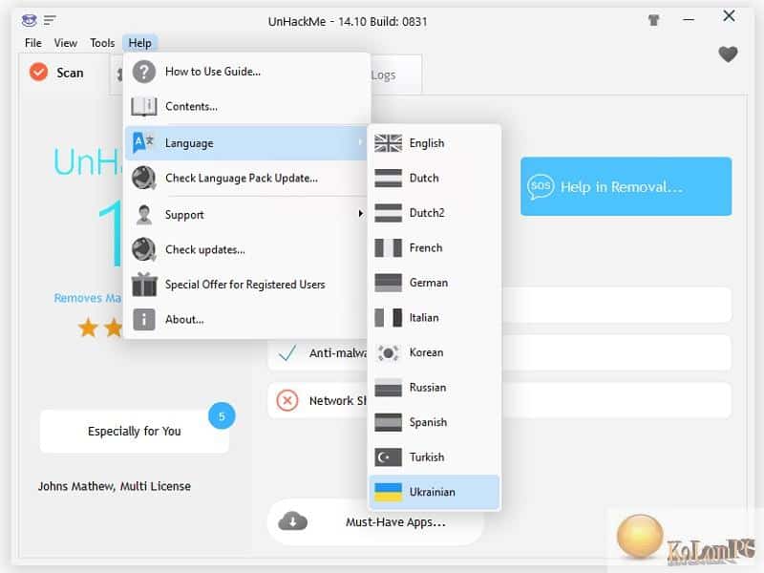Screen dimensions: 764x573
Task: Click the flag icon beside Dutch
Action: click(388, 178)
